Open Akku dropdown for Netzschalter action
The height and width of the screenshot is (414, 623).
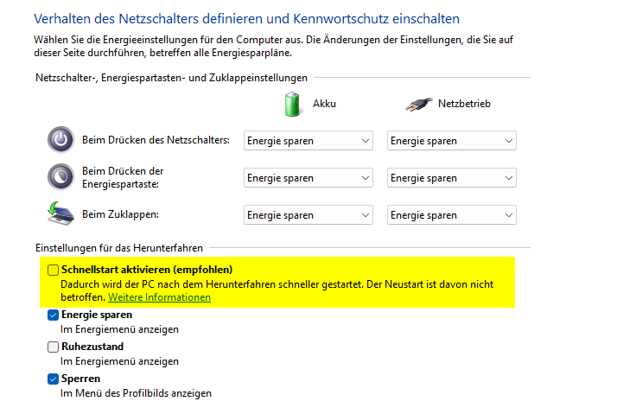(308, 141)
